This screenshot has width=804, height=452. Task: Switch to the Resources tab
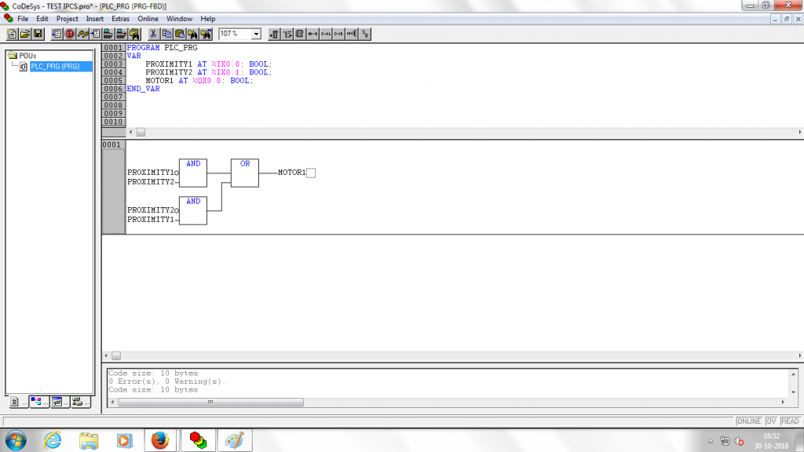click(x=77, y=402)
